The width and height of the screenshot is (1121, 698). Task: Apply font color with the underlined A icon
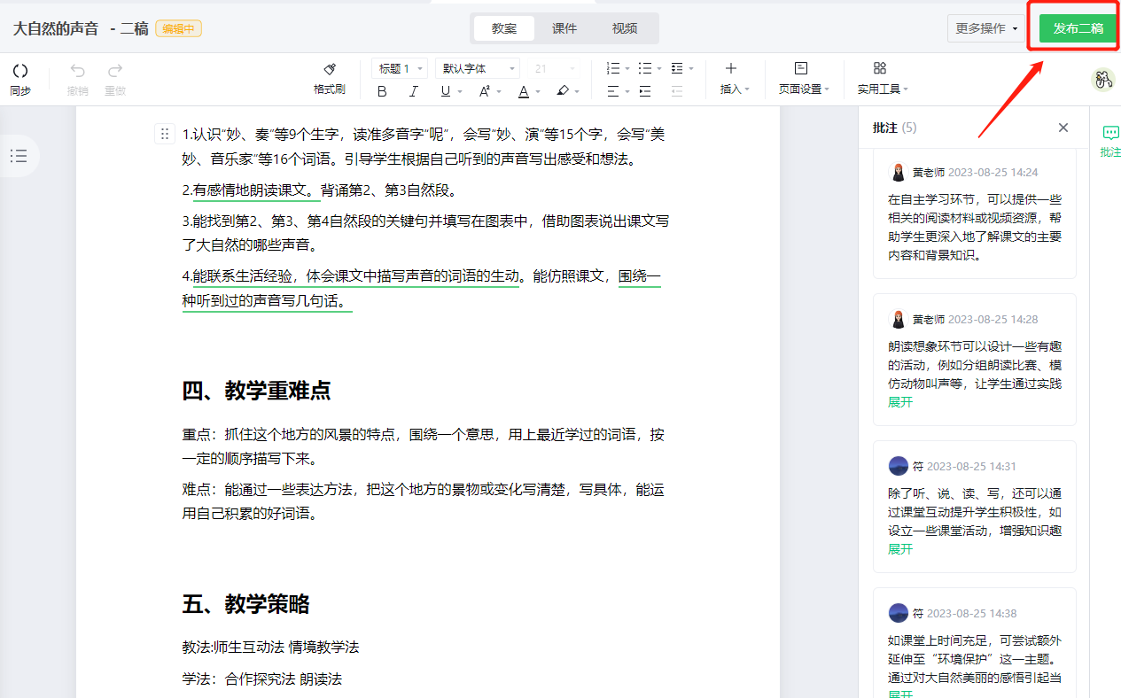524,91
